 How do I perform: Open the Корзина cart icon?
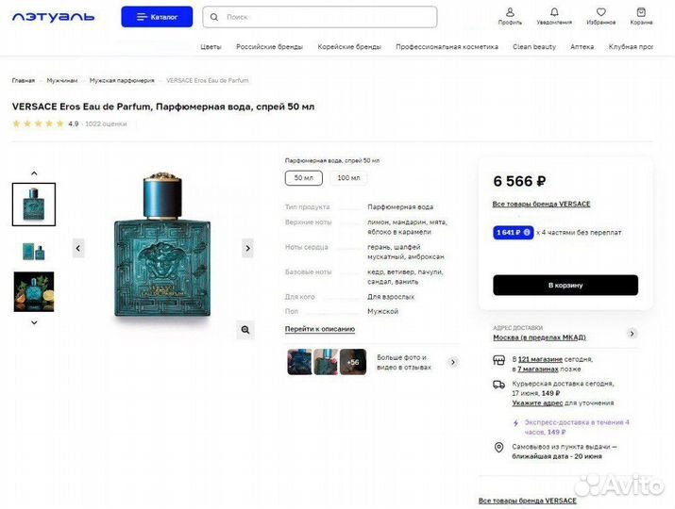click(641, 16)
